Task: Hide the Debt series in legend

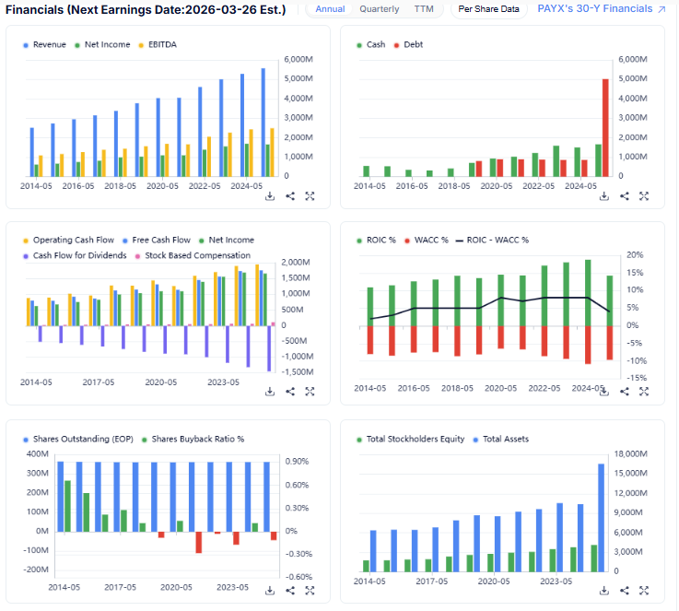Action: pos(410,44)
